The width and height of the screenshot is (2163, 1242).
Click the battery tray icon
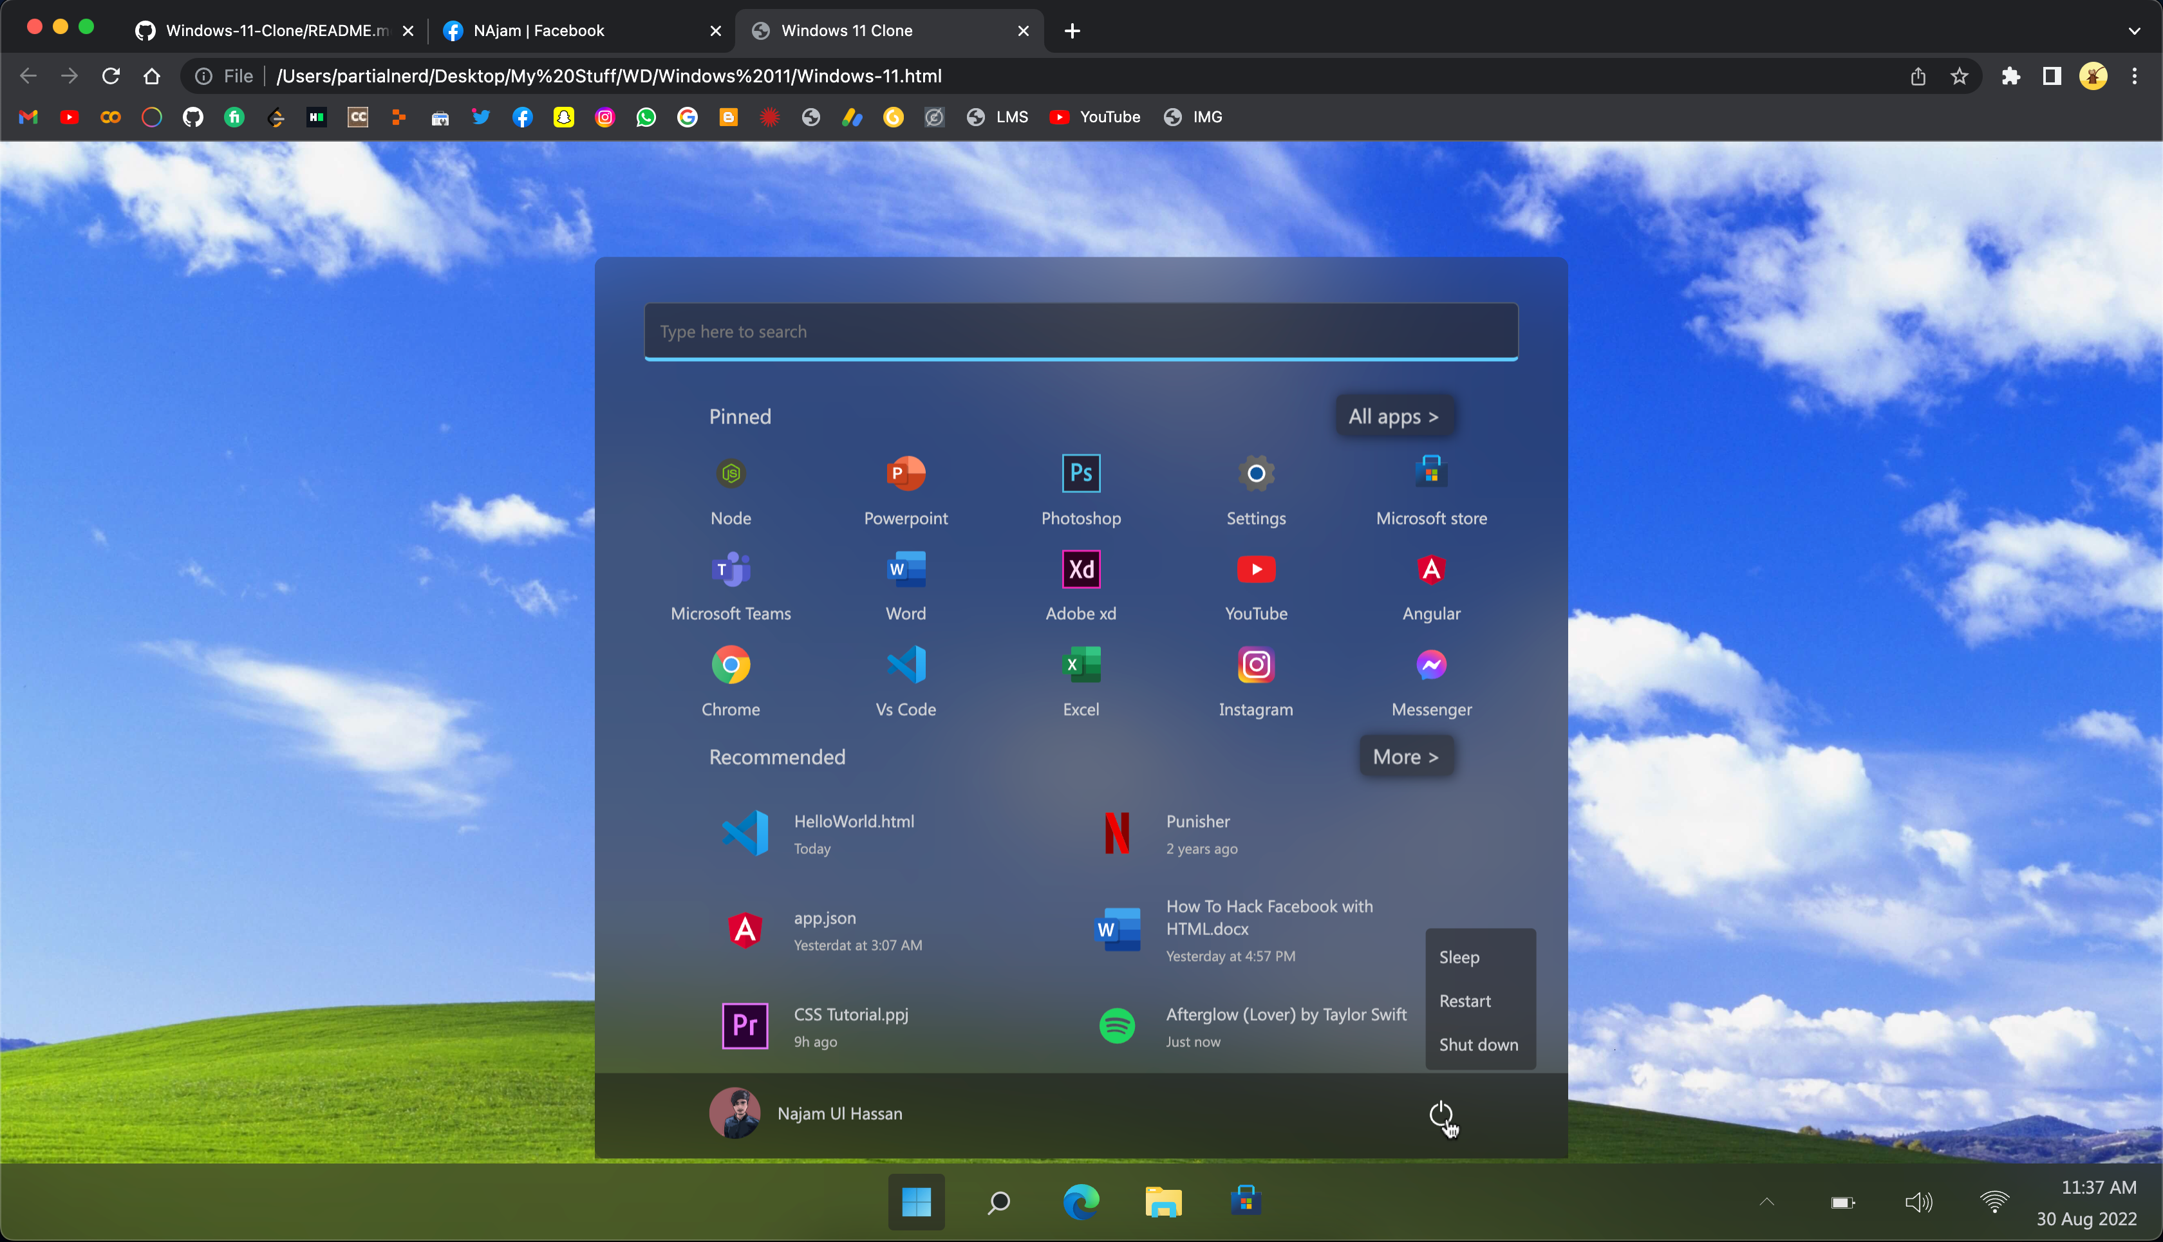pos(1843,1202)
